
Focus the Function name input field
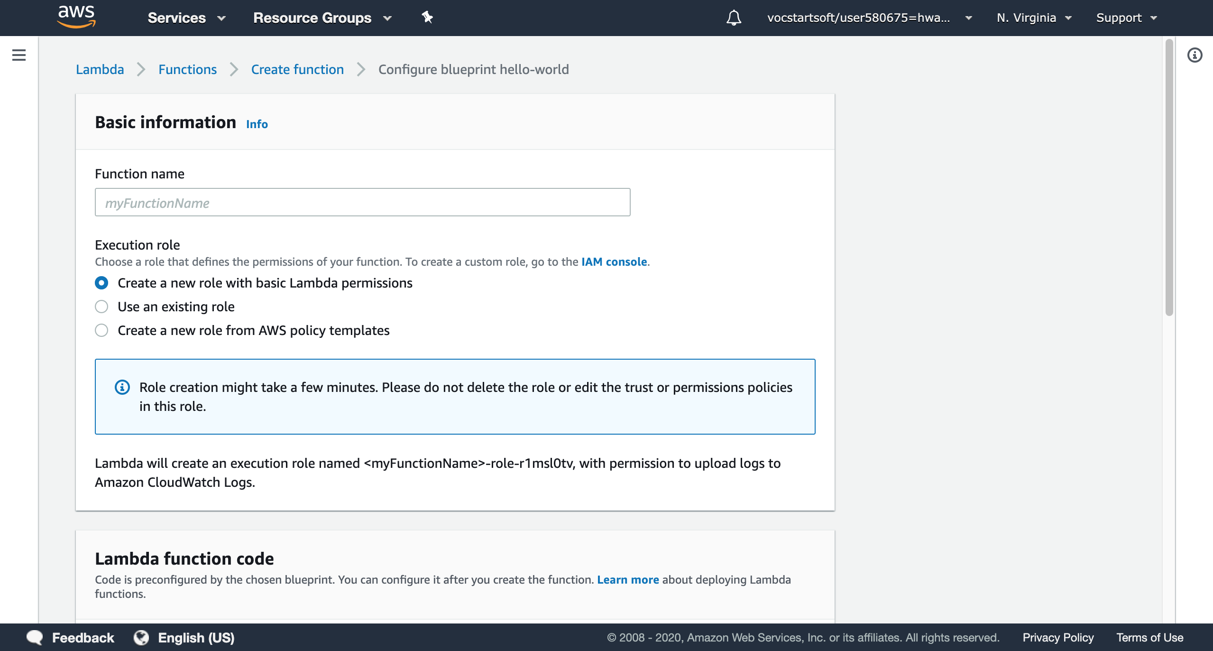coord(363,202)
